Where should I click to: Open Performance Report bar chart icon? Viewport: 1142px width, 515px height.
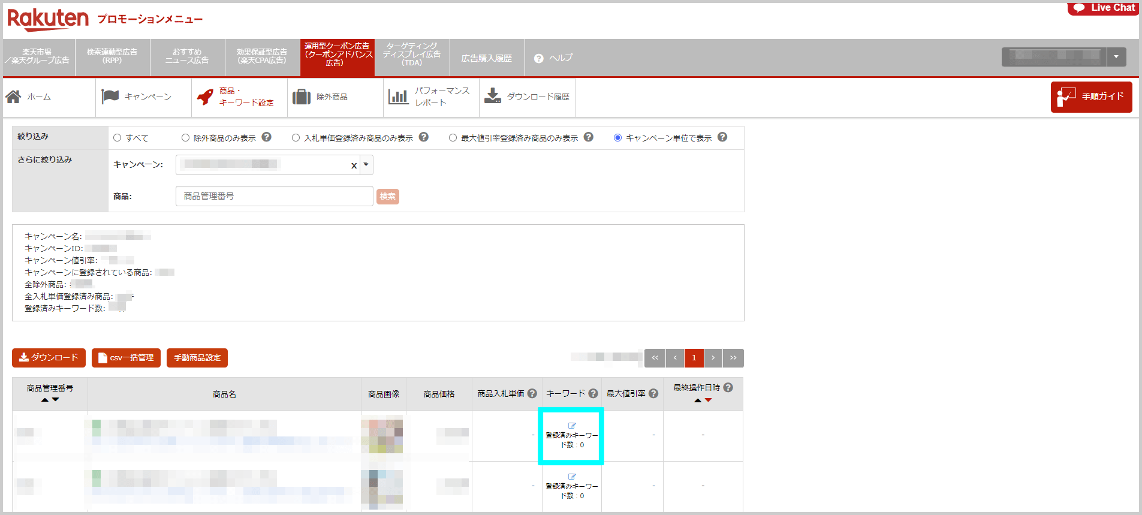click(398, 97)
